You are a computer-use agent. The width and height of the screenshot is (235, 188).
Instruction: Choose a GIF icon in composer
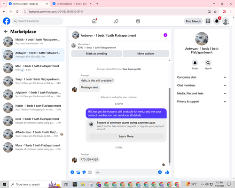[x=90, y=172]
